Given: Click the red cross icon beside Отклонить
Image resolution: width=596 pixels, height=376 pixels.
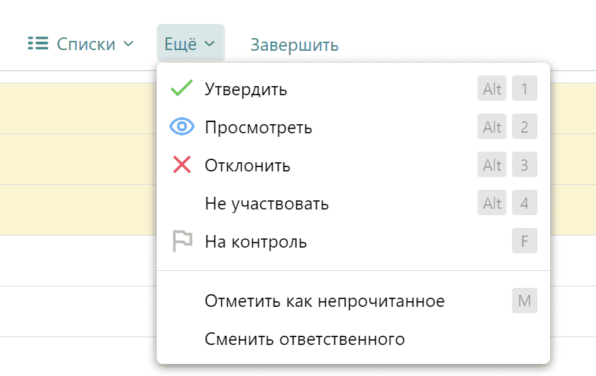Looking at the screenshot, I should click(182, 166).
